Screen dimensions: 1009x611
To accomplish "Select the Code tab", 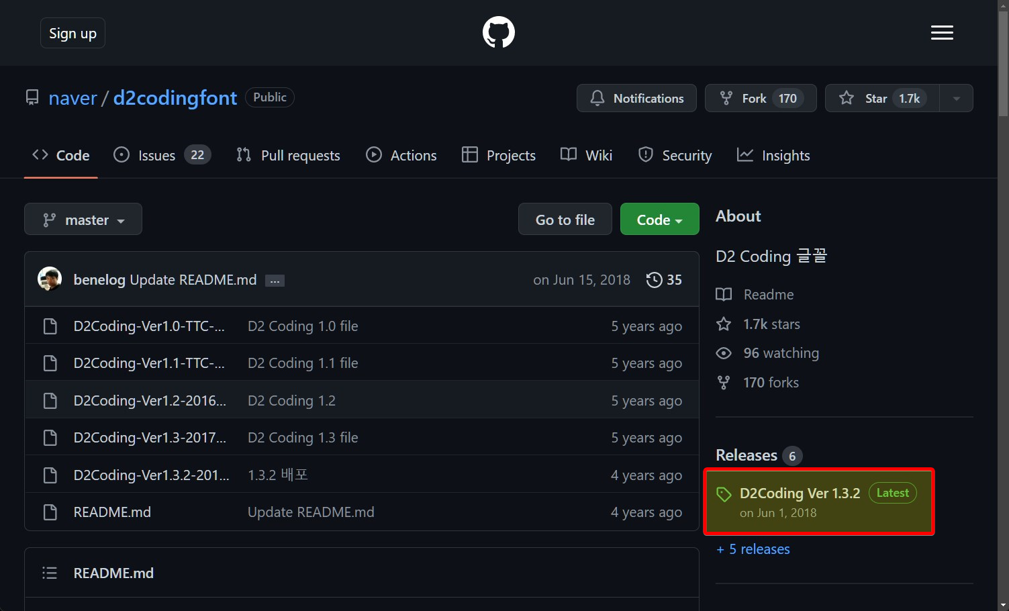I will coord(61,155).
